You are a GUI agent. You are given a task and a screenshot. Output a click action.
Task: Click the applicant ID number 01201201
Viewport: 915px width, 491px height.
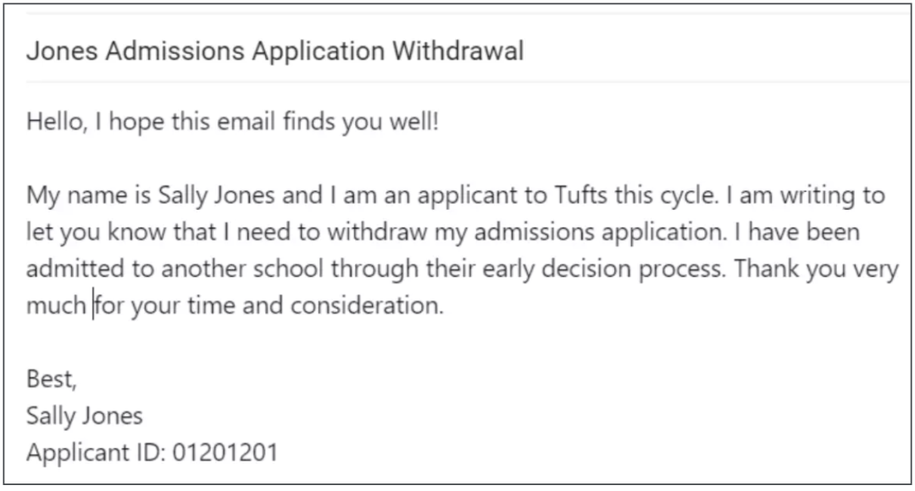(x=225, y=453)
